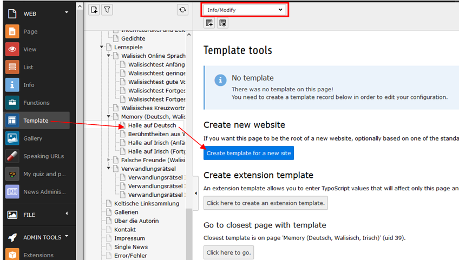This screenshot has height=260, width=459.
Task: Click the View module eye icon
Action: (12, 49)
